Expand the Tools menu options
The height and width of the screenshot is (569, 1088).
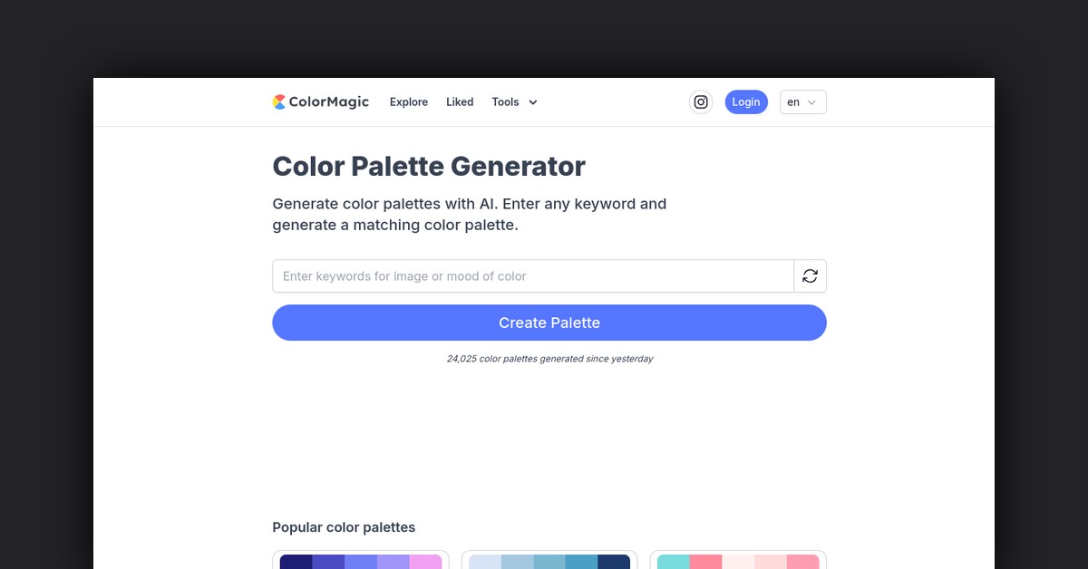pos(513,101)
